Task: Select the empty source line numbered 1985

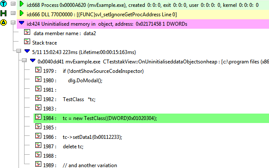Action: 49,127
